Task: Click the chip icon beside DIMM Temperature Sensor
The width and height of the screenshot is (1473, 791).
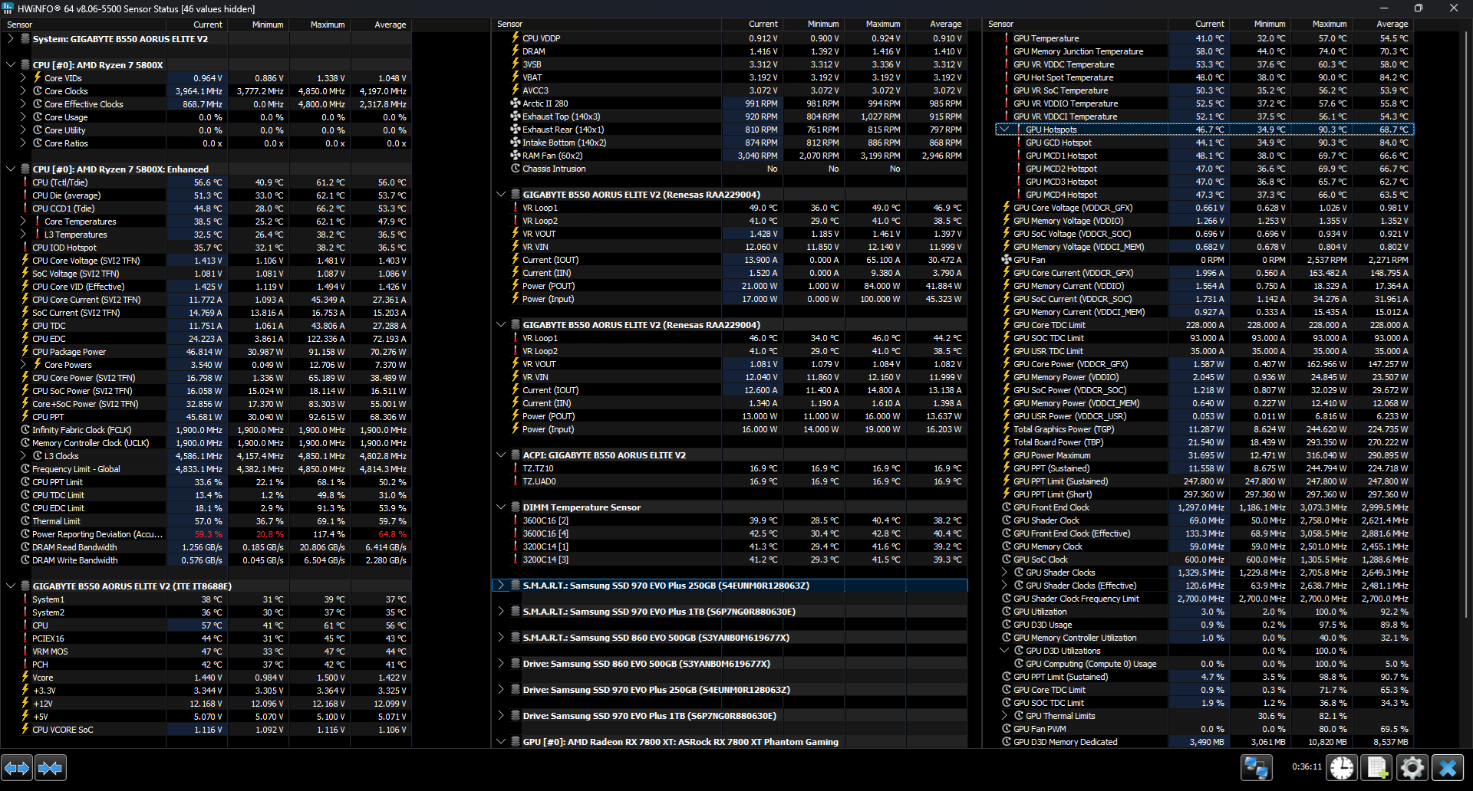Action: tap(516, 507)
